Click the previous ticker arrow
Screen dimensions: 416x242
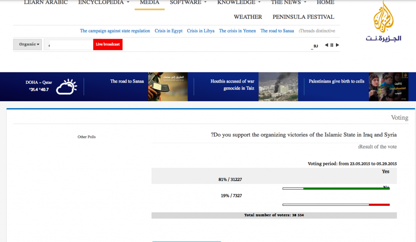point(326,45)
